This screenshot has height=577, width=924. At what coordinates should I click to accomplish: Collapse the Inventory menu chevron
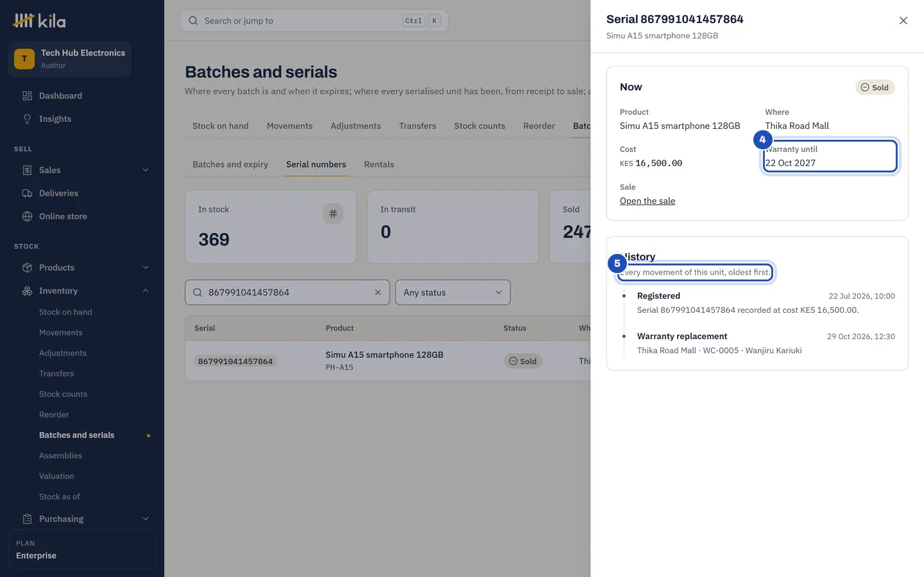click(x=146, y=290)
